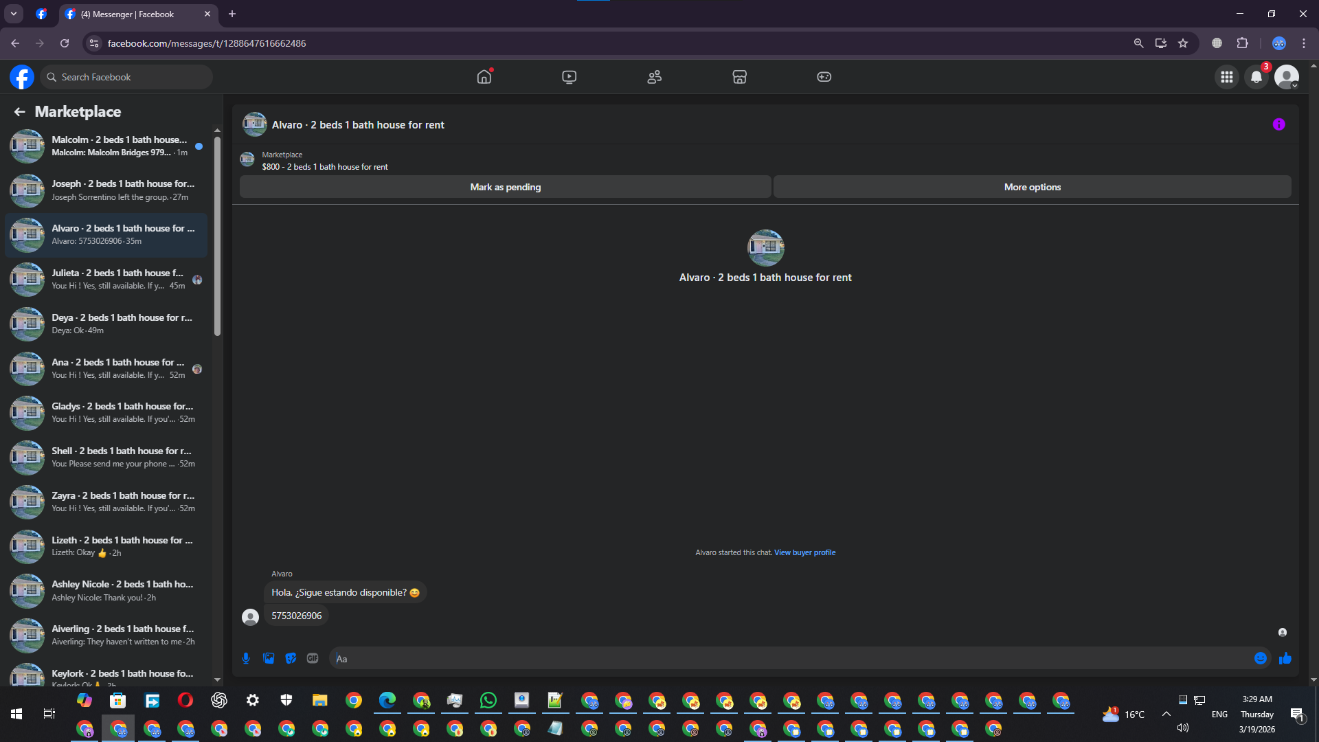Focus the Aa message input field
This screenshot has width=1319, height=742.
click(790, 658)
